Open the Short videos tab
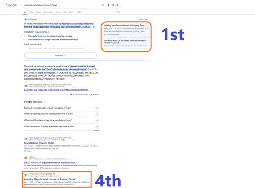 click(x=48, y=12)
